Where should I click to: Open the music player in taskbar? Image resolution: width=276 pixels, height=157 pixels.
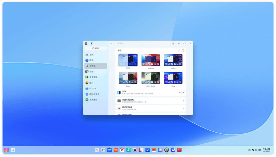point(129,150)
